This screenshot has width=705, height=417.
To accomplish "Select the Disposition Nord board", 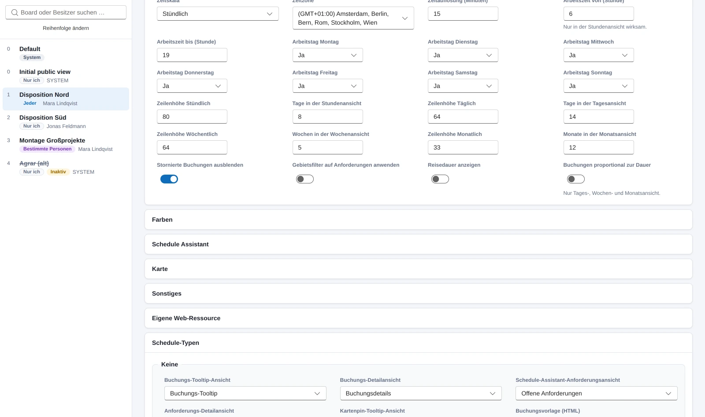I will click(x=66, y=99).
